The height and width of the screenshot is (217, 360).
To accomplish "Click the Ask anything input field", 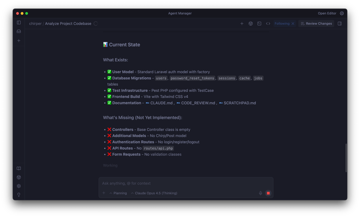I will tap(186, 183).
